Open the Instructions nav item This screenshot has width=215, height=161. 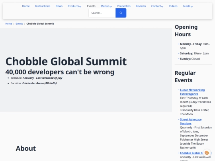[x=43, y=6]
